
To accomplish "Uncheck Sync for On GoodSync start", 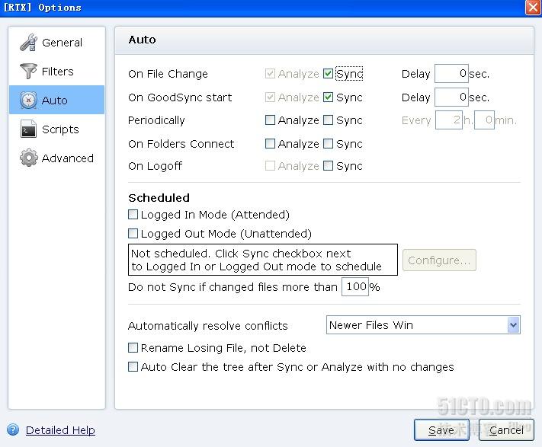I will point(328,97).
